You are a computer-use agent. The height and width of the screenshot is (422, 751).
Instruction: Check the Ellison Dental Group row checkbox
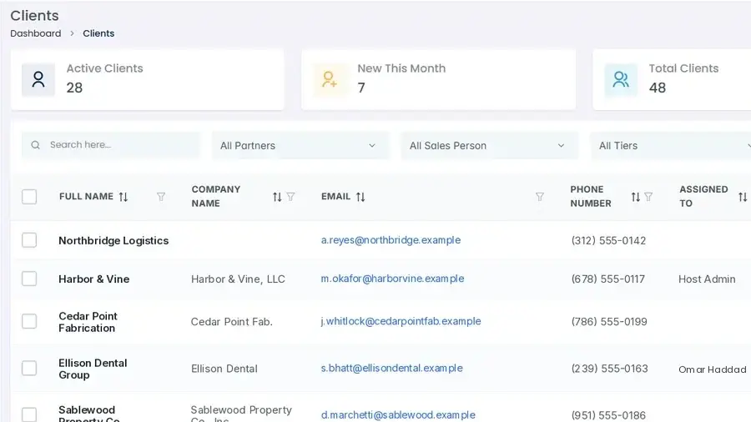29,368
